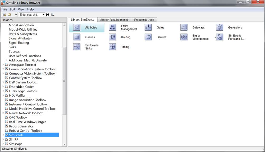
Task: Click the binoculars search icon
Action: click(x=48, y=15)
